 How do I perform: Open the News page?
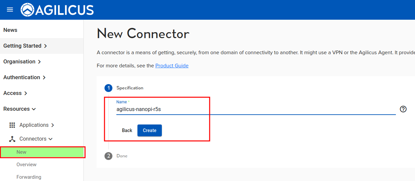coord(10,30)
